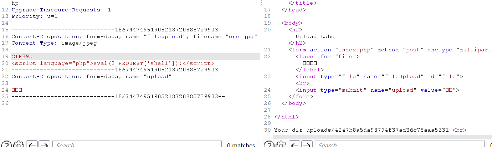The height and width of the screenshot is (147, 492).
Task: Click the opening <h2> tag in response
Action: pyautogui.click(x=296, y=30)
